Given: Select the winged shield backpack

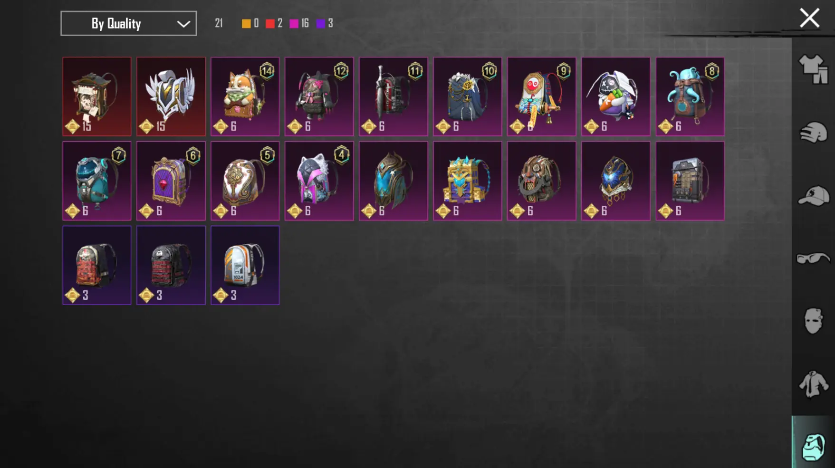Looking at the screenshot, I should point(171,96).
